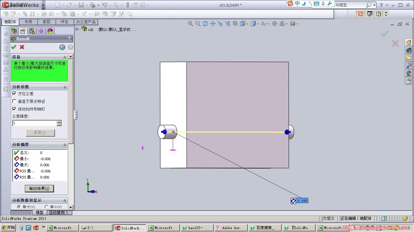Open the hao123 browser taskbar button
The height and width of the screenshot is (232, 414).
(197, 228)
